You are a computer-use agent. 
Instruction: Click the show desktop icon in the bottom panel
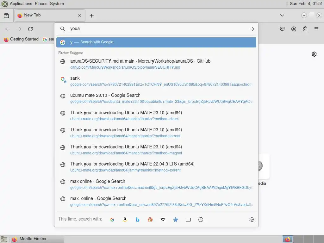pyautogui.click(x=4, y=239)
